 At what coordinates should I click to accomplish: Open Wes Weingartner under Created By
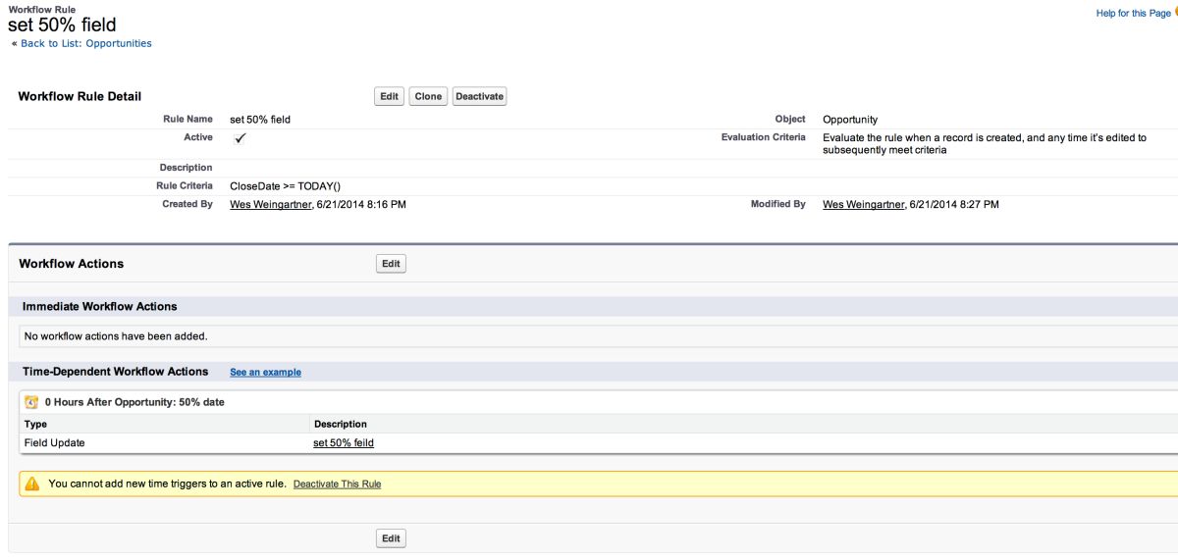[x=270, y=204]
